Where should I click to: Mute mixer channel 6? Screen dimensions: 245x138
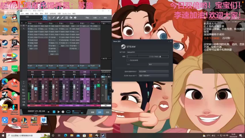88,82
